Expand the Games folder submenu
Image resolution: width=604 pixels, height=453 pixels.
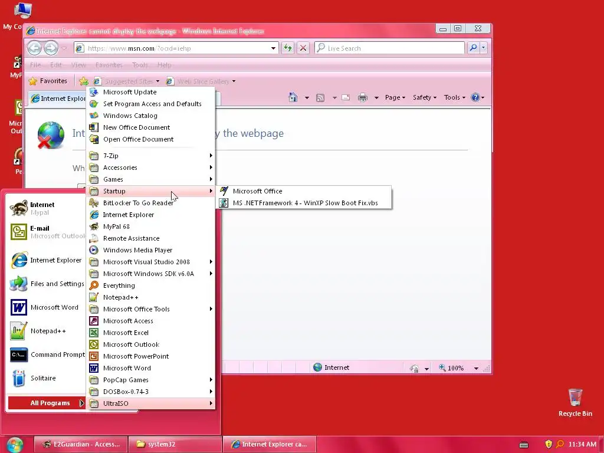pos(150,179)
